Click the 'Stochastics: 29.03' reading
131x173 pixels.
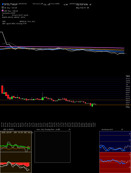(x=8, y=13)
